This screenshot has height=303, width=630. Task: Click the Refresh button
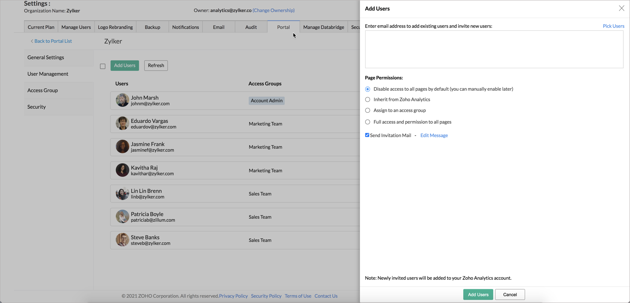156,66
